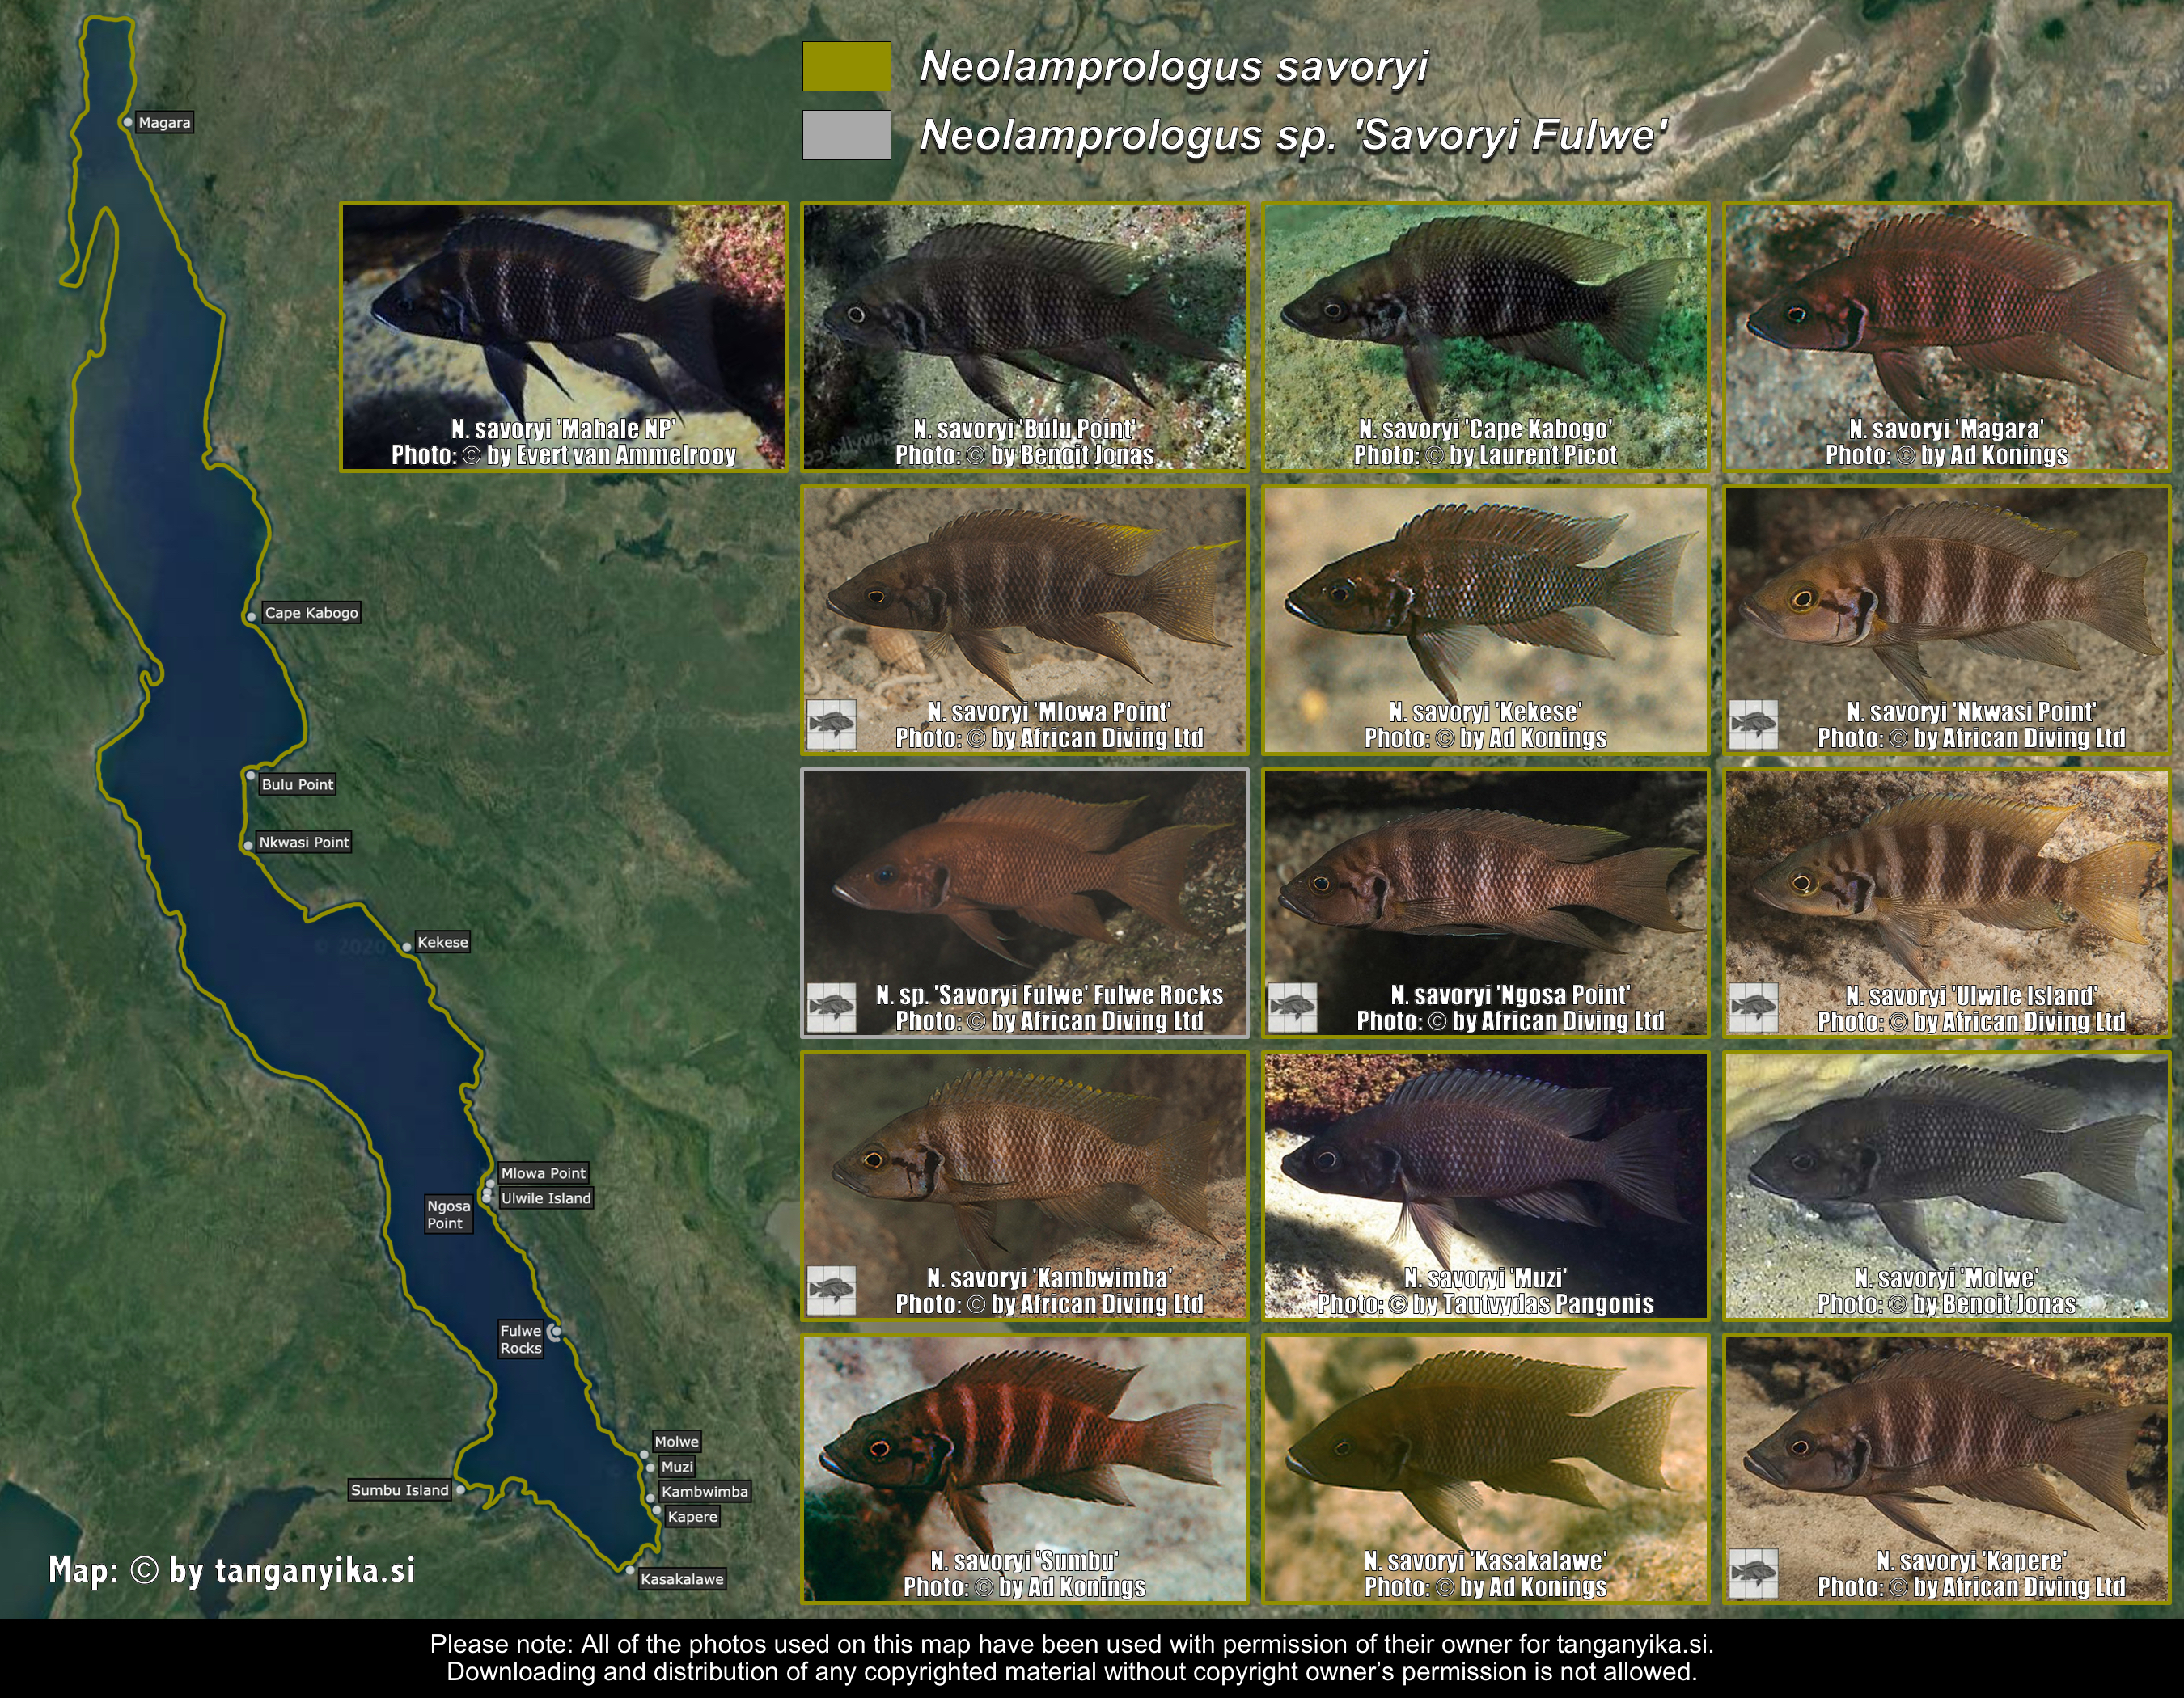This screenshot has width=2184, height=1698.
Task: Click 'Photo: © by Evert van Ammelrooy' credit
Action: [x=563, y=454]
